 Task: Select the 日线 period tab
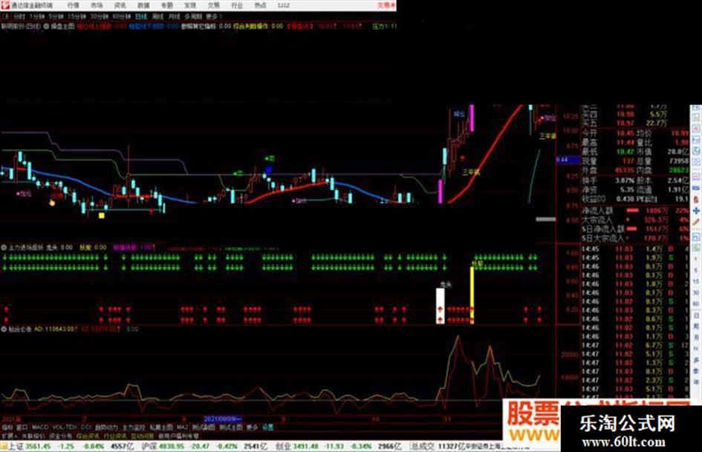pos(141,16)
